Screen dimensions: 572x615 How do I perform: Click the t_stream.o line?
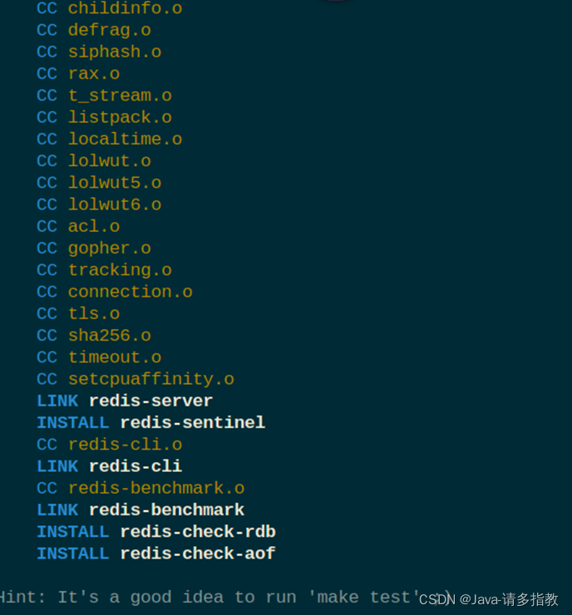tap(120, 96)
